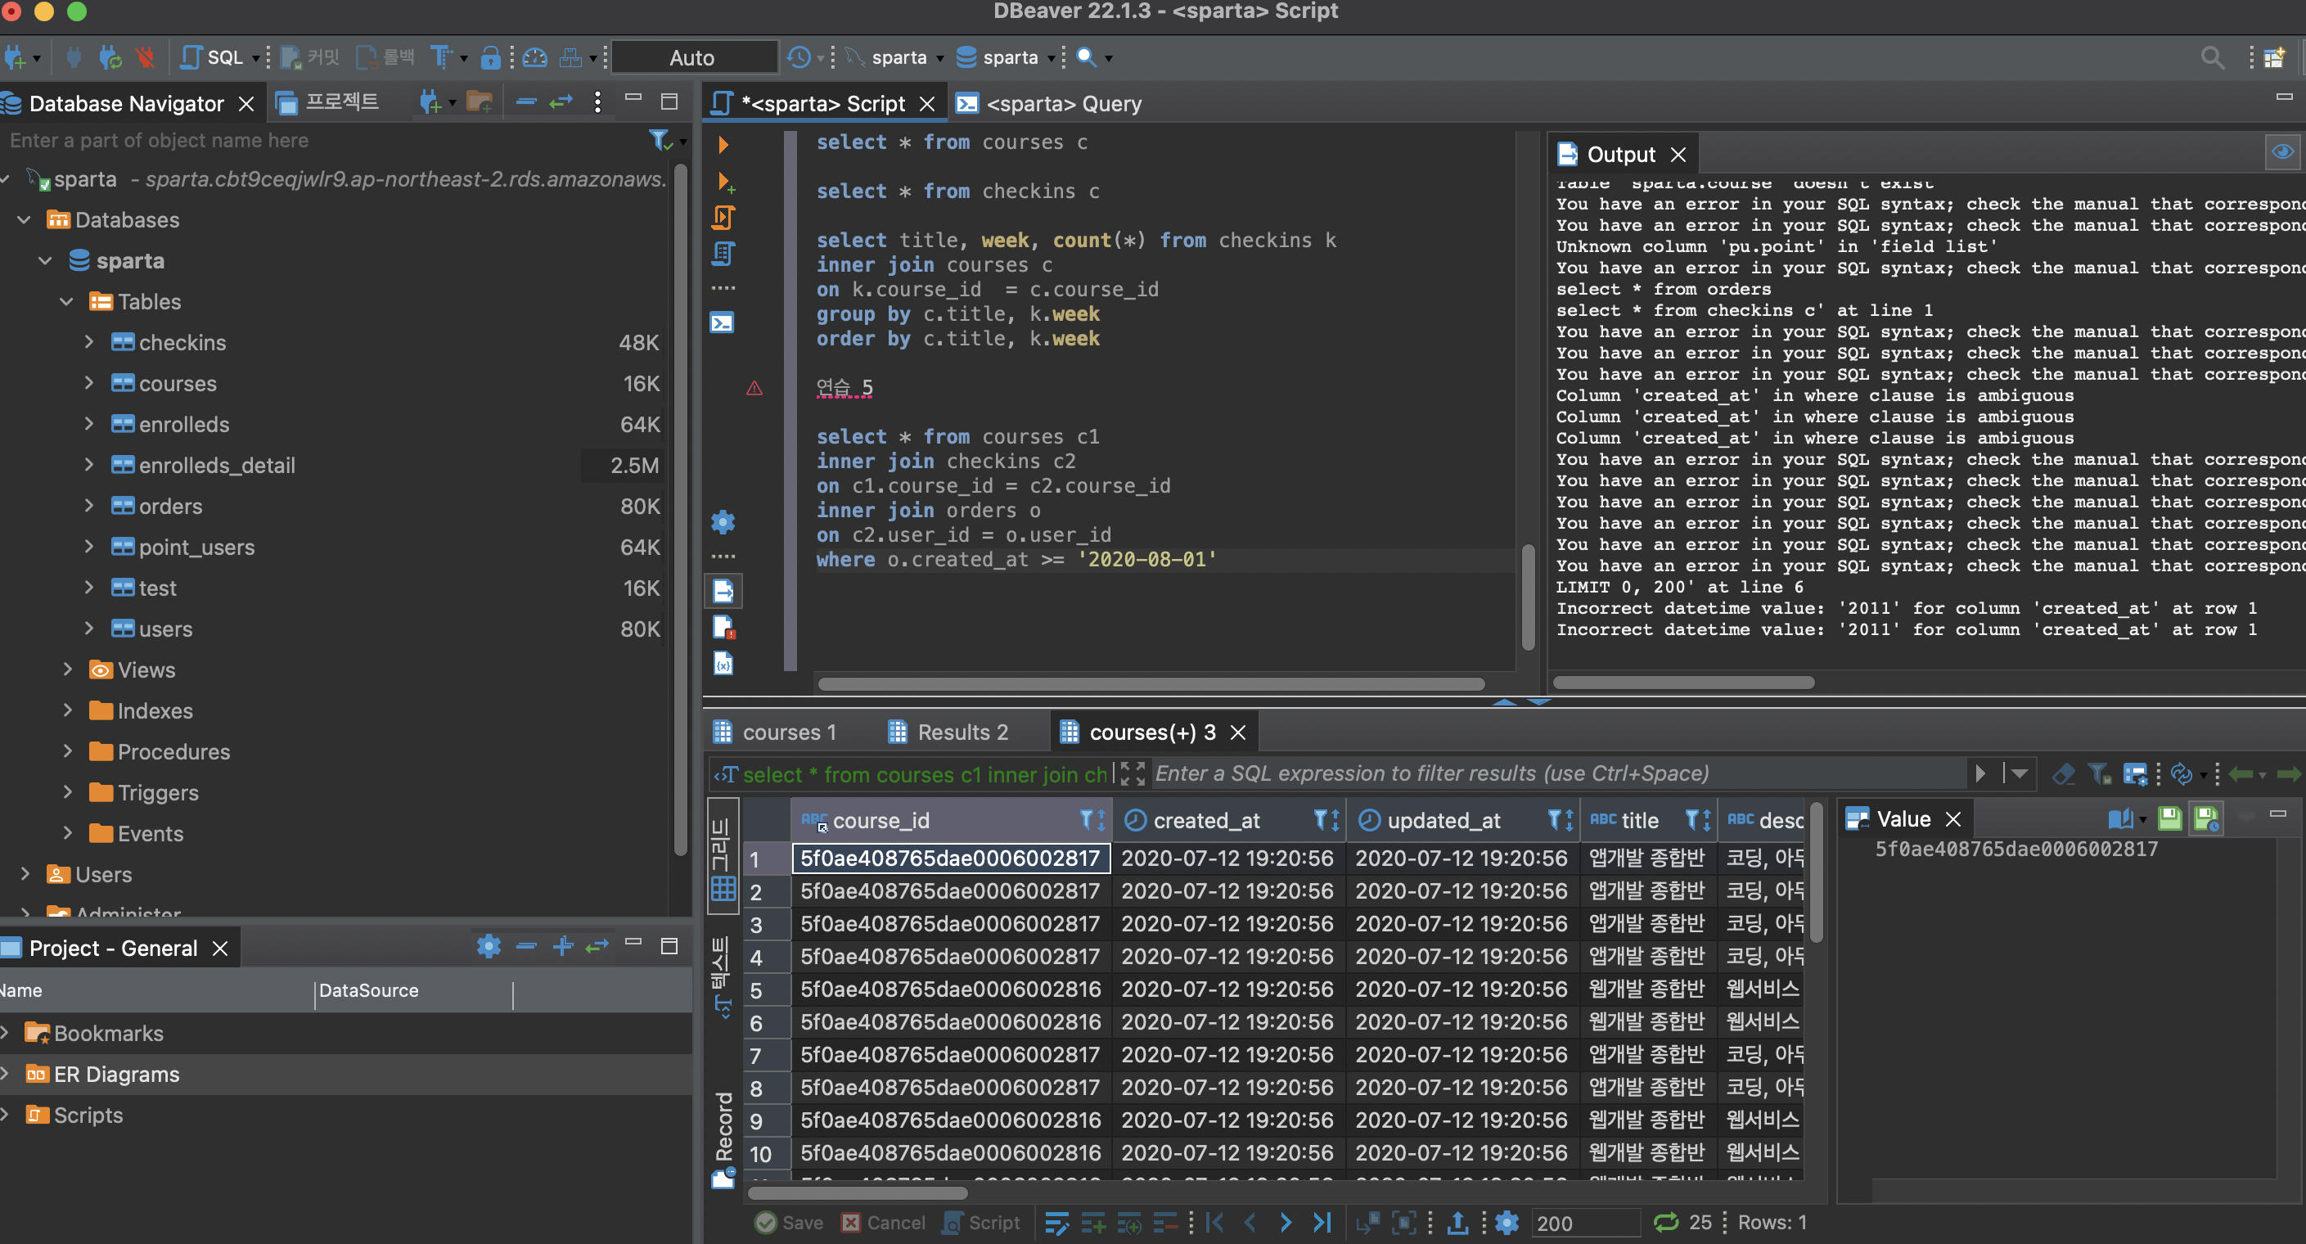The width and height of the screenshot is (2306, 1244).
Task: Click the lock icon in main toolbar
Action: click(489, 58)
